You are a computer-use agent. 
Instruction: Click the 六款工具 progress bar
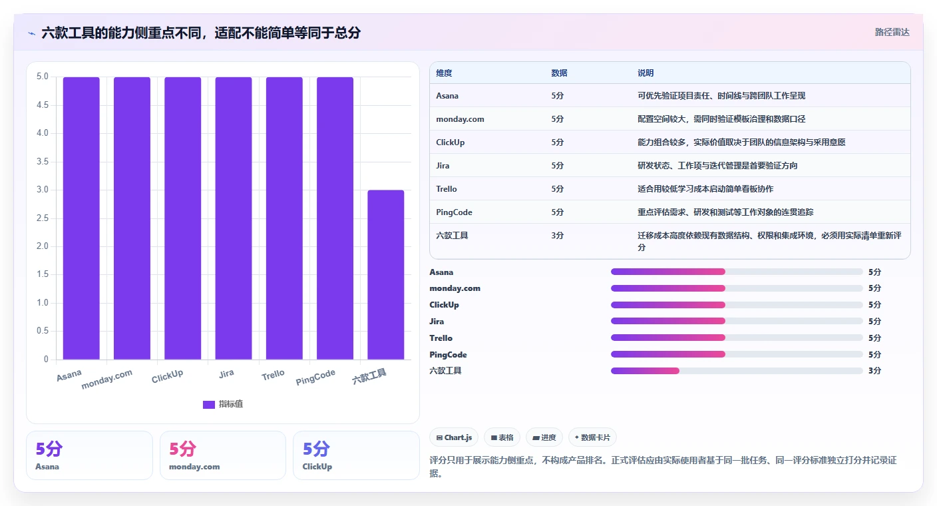click(x=737, y=371)
